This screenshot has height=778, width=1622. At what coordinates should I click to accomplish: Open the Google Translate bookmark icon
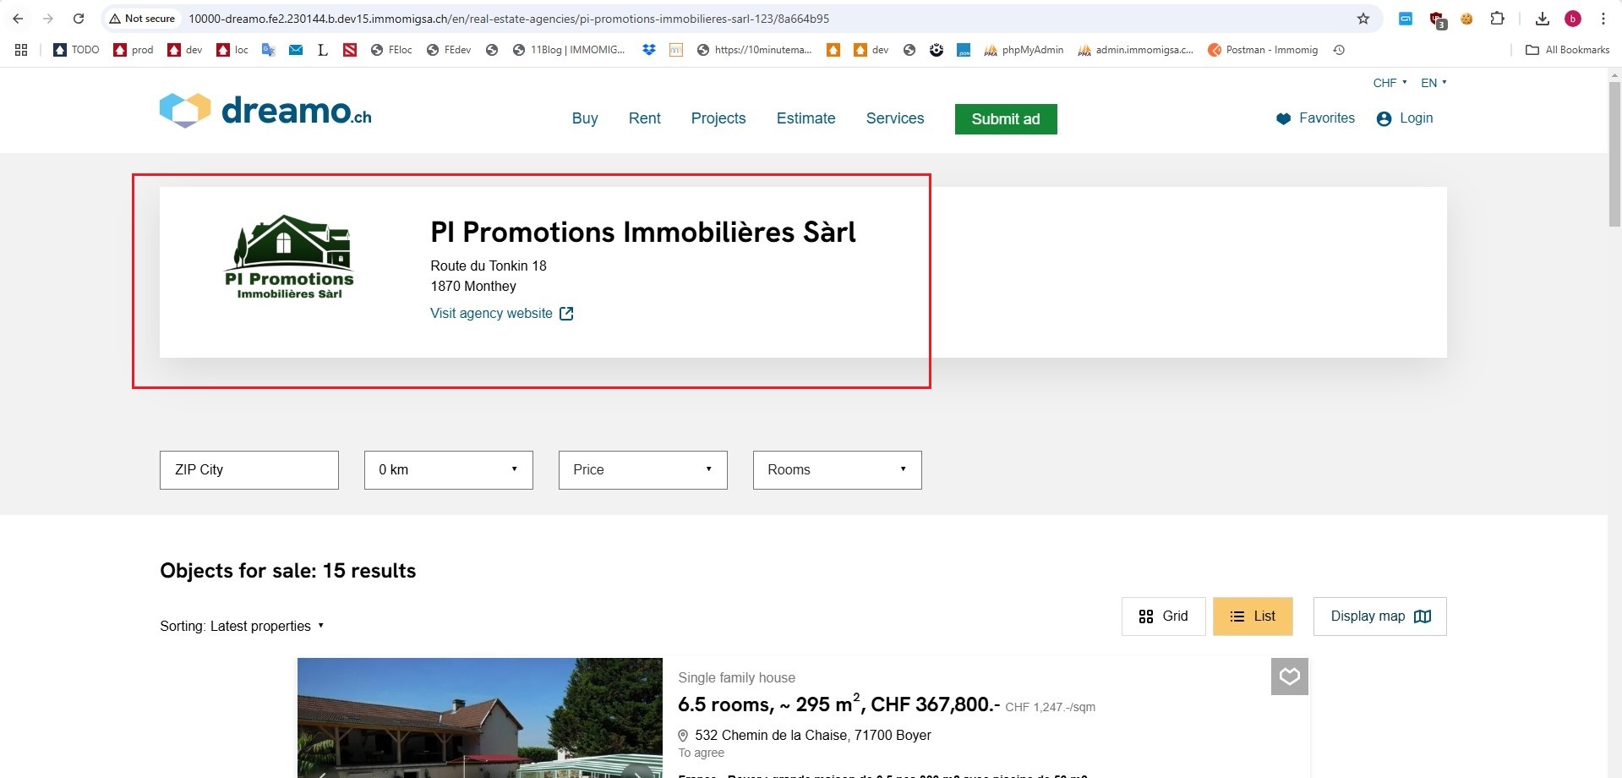pos(269,50)
